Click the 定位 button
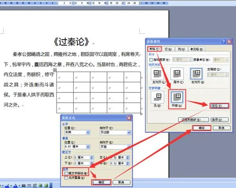 tap(219, 106)
